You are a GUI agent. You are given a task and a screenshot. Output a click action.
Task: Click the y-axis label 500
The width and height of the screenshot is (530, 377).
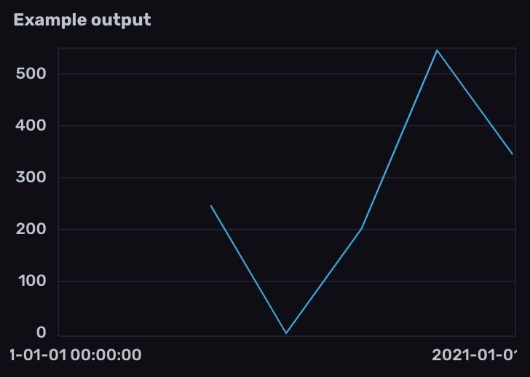coord(31,74)
